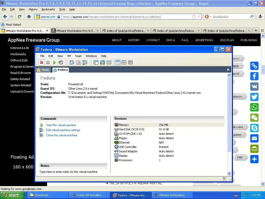Click the Full Screen toolbar icon
Image resolution: width=265 pixels, height=199 pixels.
click(102, 62)
